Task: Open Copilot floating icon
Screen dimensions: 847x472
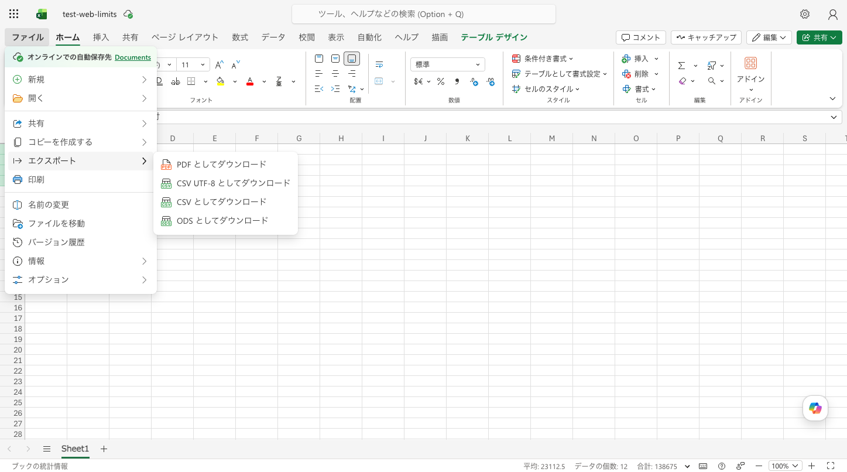Action: pos(815,408)
